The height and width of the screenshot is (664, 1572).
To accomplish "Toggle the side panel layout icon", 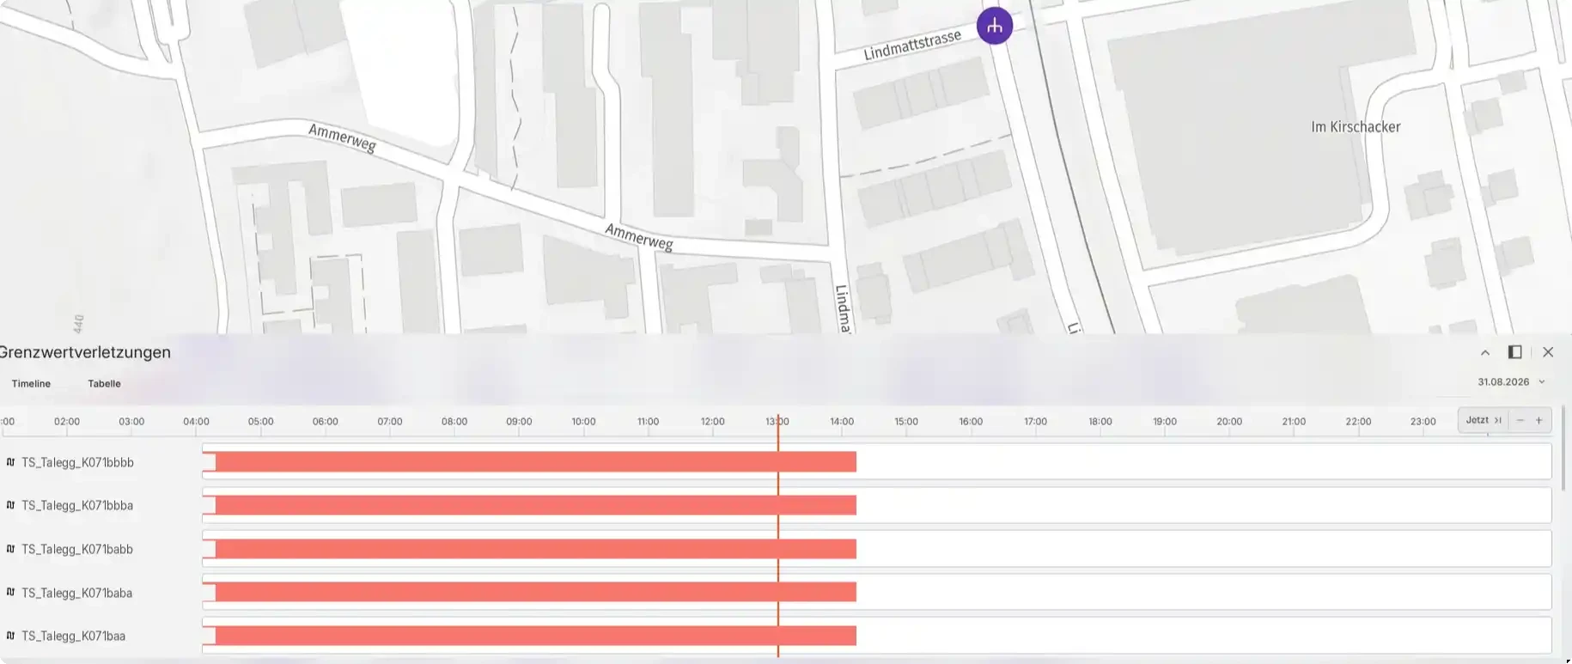I will [1515, 352].
